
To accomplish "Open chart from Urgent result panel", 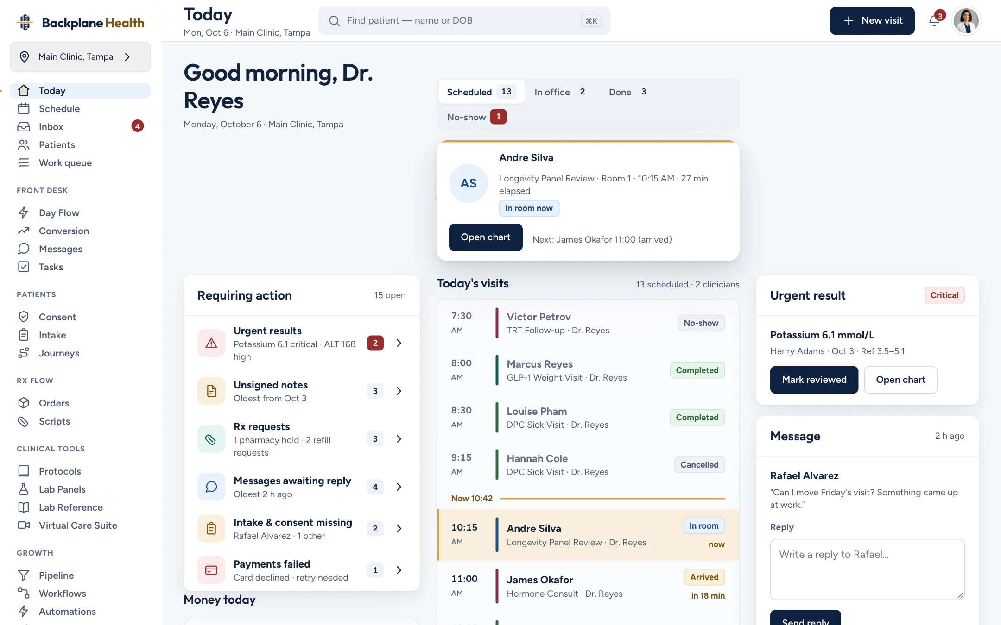I will (x=900, y=380).
